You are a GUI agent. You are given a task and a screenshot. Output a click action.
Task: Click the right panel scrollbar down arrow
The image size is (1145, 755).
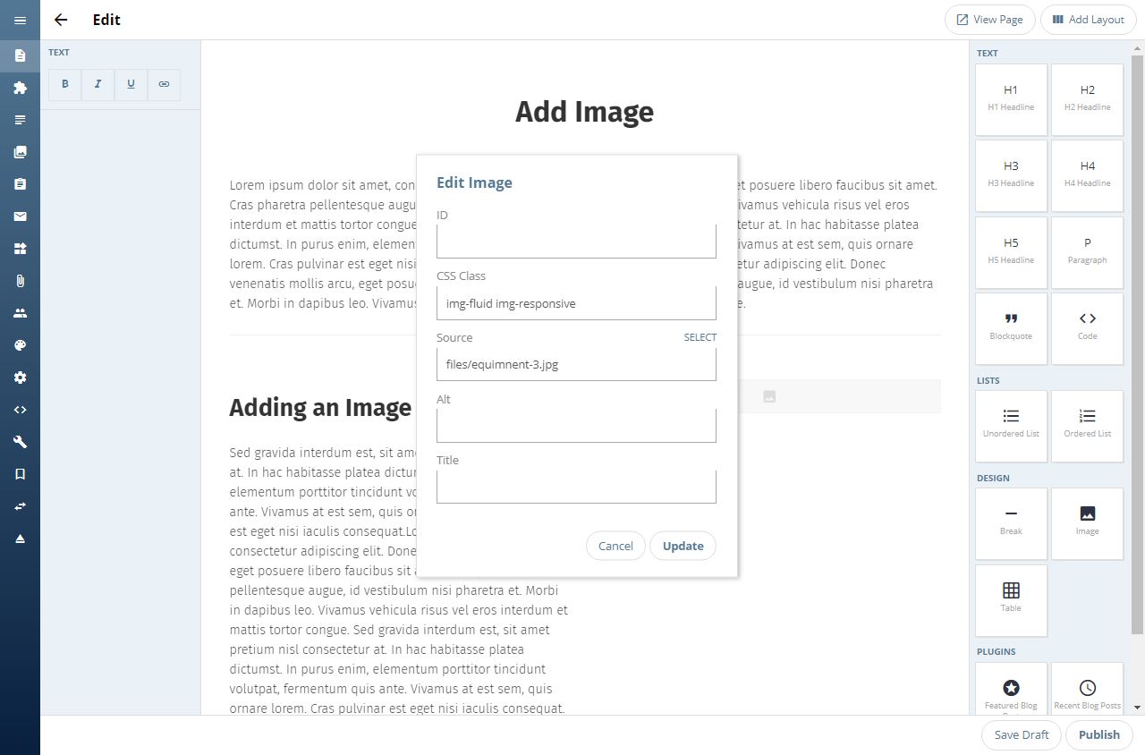click(1138, 707)
